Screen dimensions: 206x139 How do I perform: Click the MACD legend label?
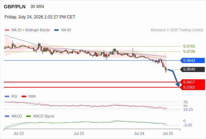(x=16, y=116)
